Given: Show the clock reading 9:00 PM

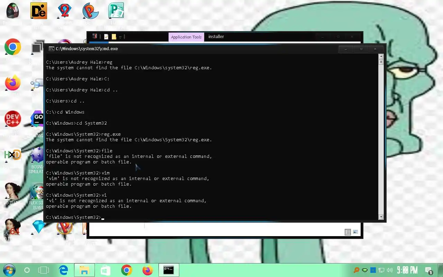Looking at the screenshot, I should [x=407, y=270].
